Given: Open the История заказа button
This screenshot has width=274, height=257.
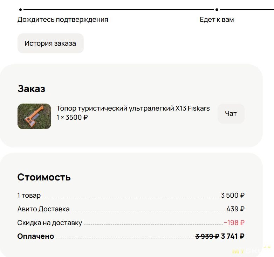Looking at the screenshot, I should 50,44.
